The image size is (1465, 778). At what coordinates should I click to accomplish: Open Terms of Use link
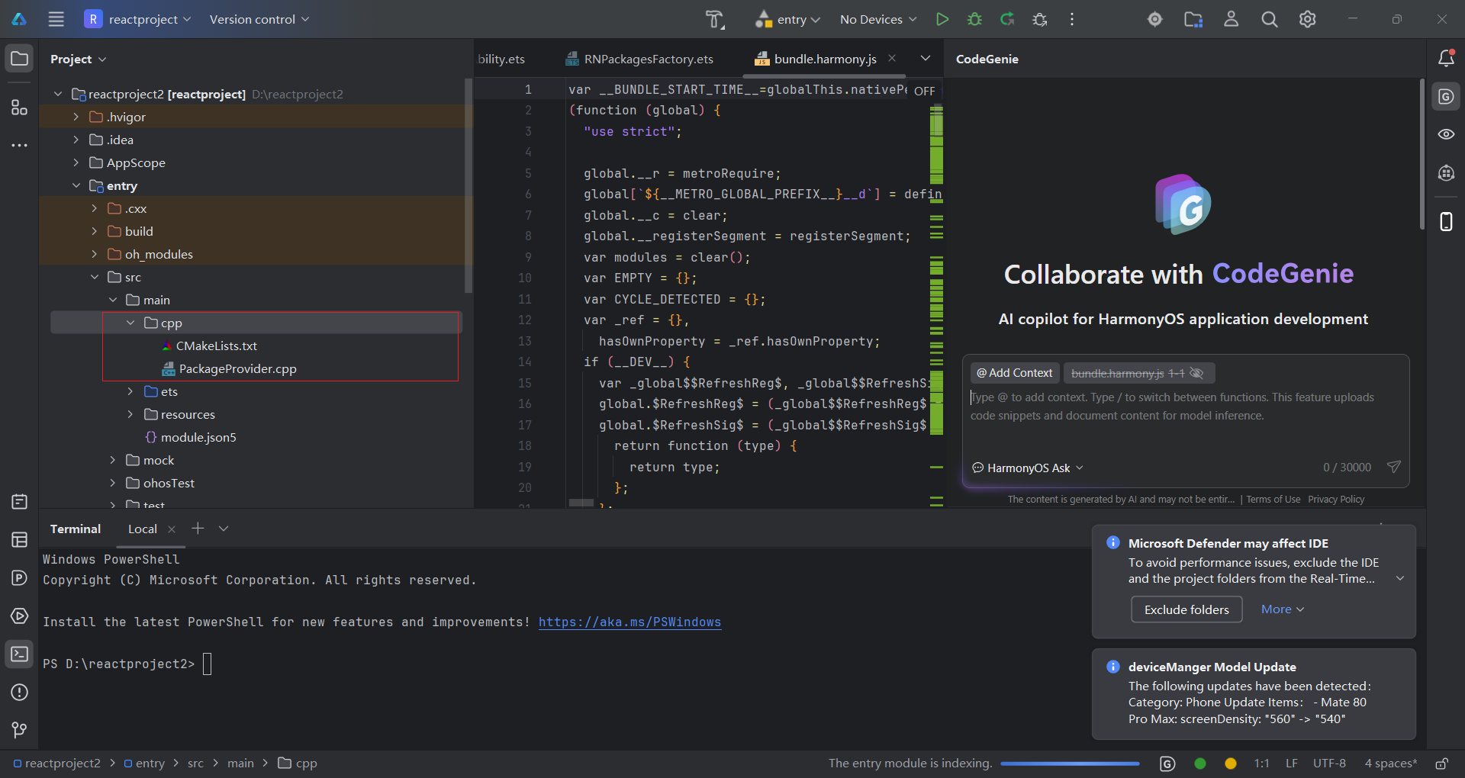pyautogui.click(x=1273, y=500)
